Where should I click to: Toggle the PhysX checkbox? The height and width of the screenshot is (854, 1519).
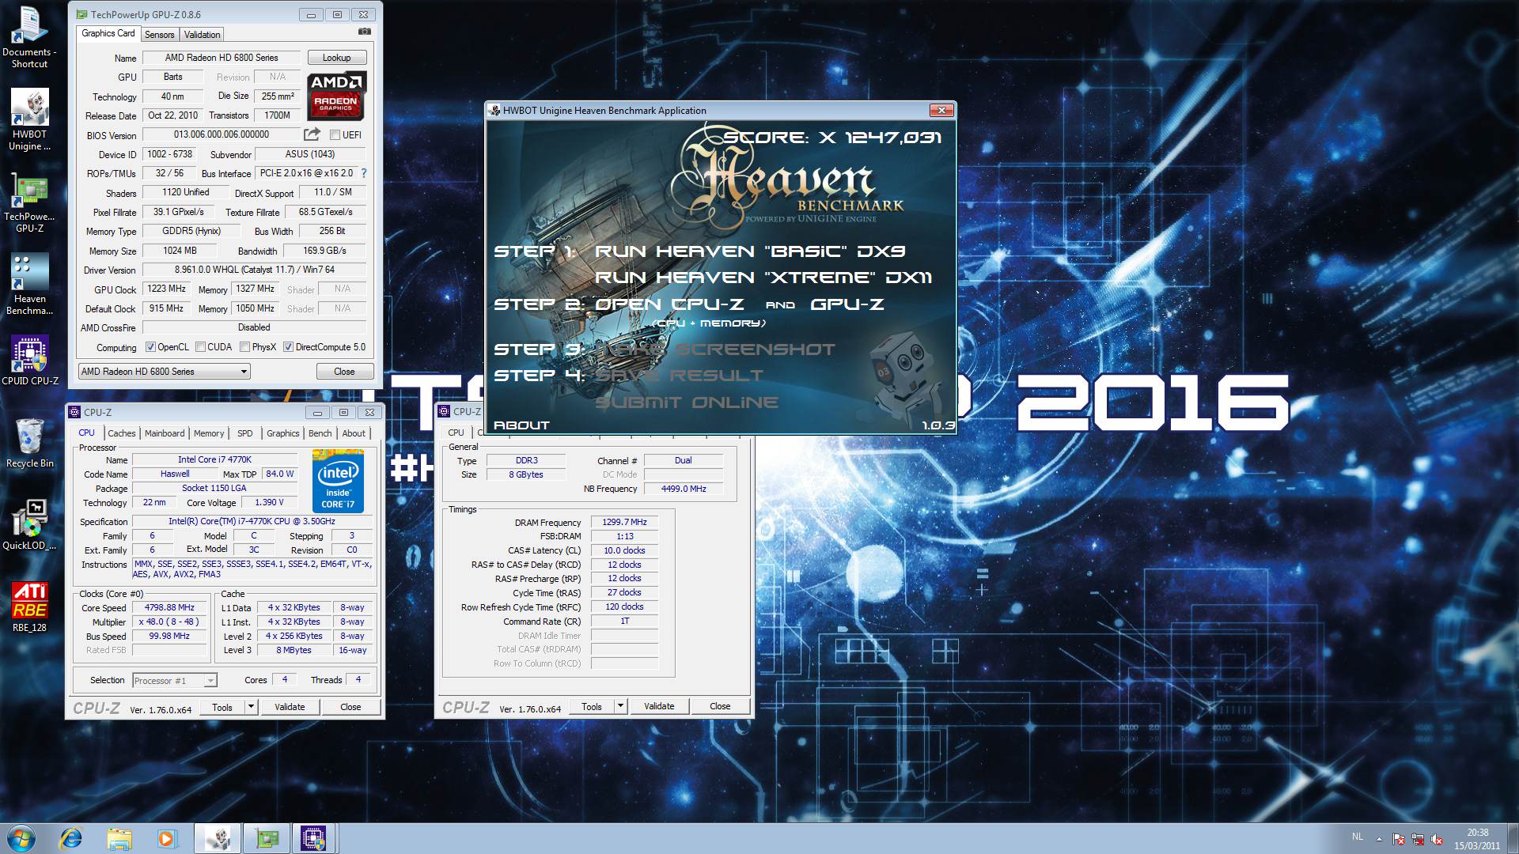244,347
